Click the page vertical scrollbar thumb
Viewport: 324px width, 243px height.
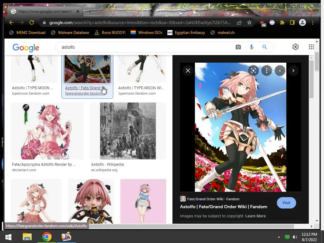point(317,62)
